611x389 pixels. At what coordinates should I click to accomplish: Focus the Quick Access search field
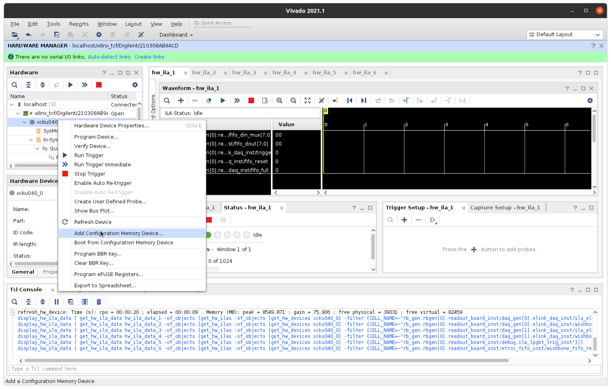pos(221,23)
